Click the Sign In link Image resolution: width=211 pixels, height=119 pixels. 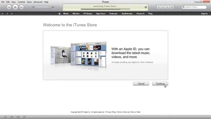204,14
